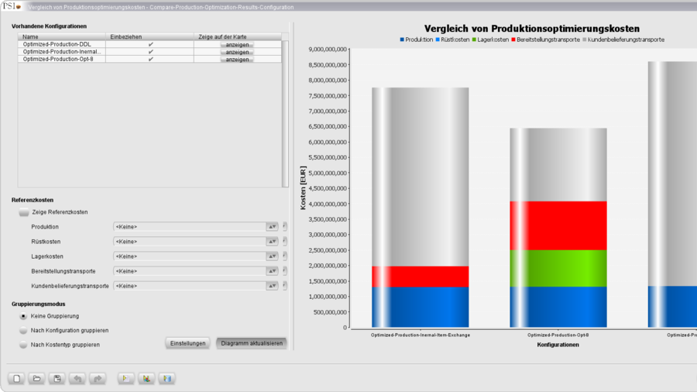Screen dimensions: 697x392
Task: Click the open folder icon
Action: [x=36, y=379]
